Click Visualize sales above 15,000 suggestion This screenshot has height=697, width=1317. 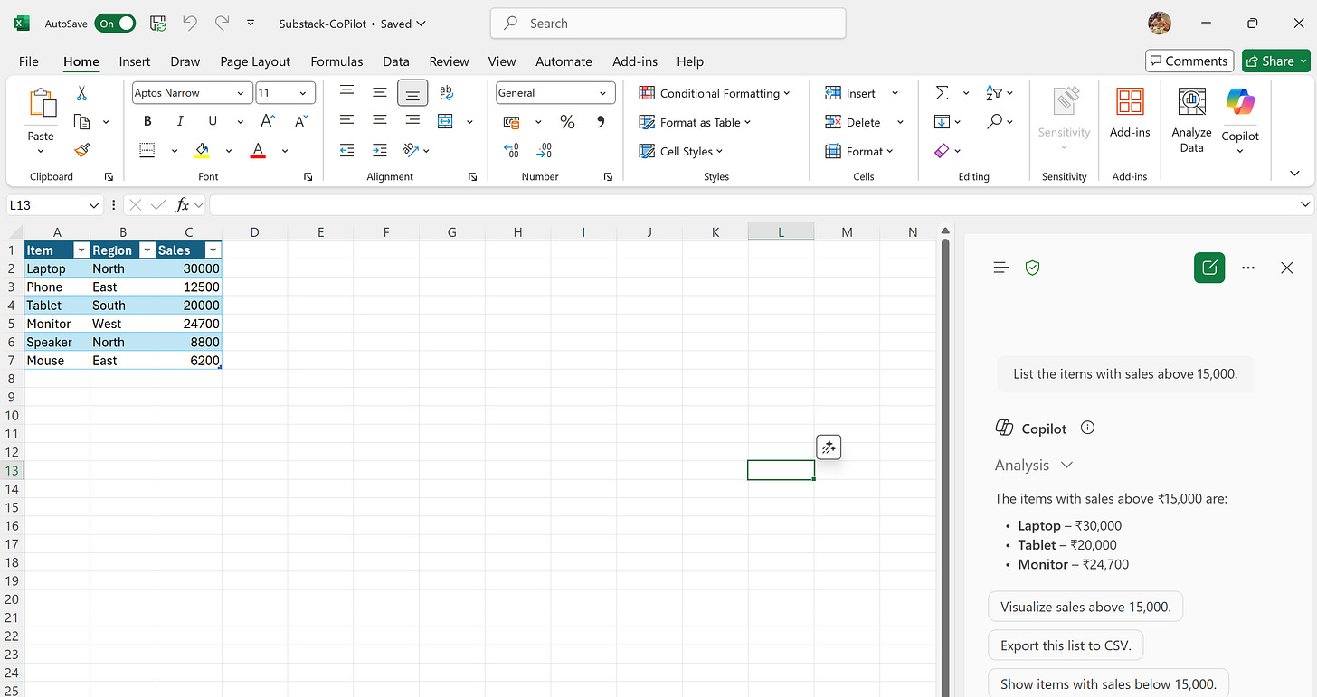(x=1085, y=607)
